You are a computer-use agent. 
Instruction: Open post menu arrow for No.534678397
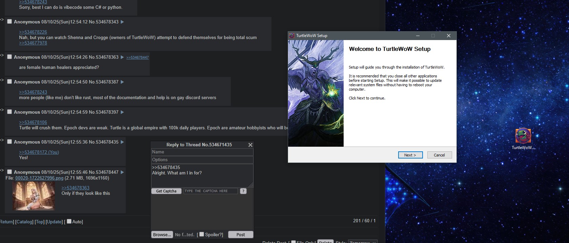(x=122, y=112)
